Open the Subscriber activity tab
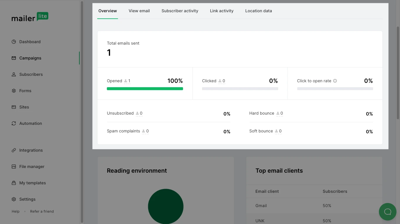This screenshot has height=224, width=400. tap(180, 11)
